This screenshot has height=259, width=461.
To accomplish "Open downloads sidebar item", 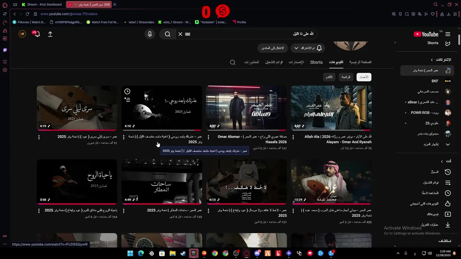I will click(x=427, y=225).
